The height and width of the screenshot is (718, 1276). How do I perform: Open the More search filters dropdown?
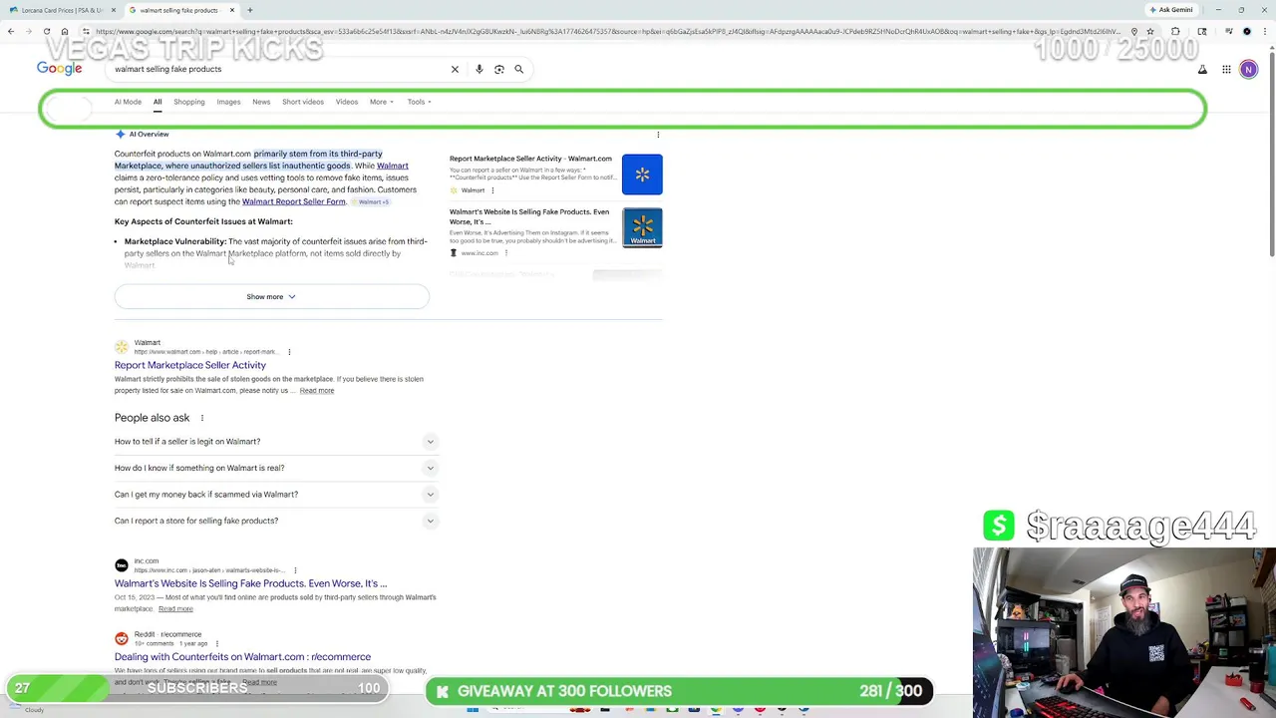(381, 102)
